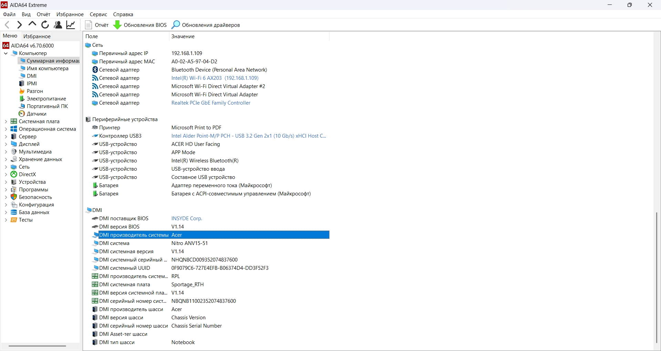Click the Forward navigation arrow
Viewport: 661px width, 351px height.
tap(20, 25)
